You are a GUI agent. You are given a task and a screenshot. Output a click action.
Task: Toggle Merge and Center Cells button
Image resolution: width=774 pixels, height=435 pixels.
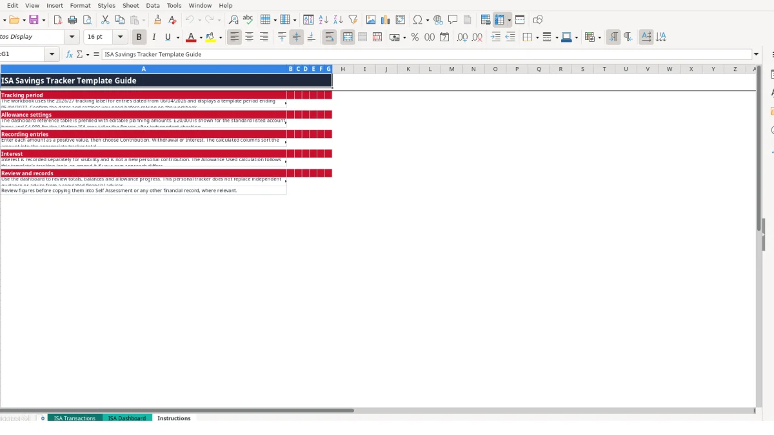pos(348,37)
